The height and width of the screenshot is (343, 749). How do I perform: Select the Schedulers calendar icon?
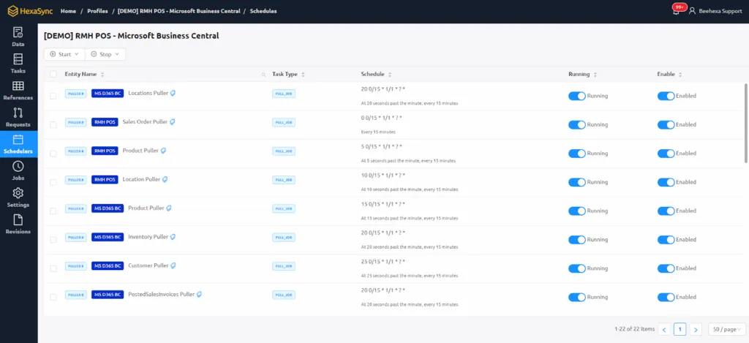point(18,140)
